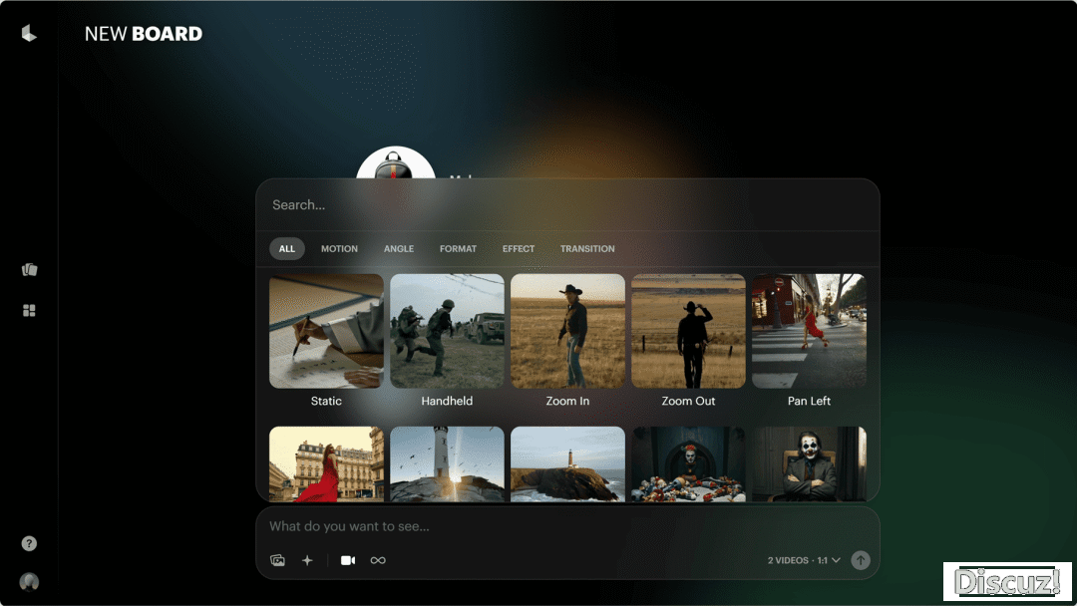The image size is (1077, 606).
Task: Select the video camera mode icon
Action: point(347,561)
